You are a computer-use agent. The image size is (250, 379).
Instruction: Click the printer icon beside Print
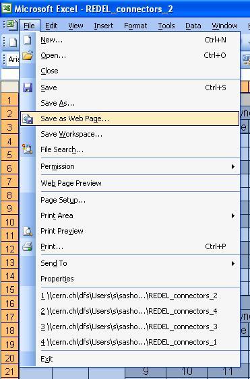28,246
